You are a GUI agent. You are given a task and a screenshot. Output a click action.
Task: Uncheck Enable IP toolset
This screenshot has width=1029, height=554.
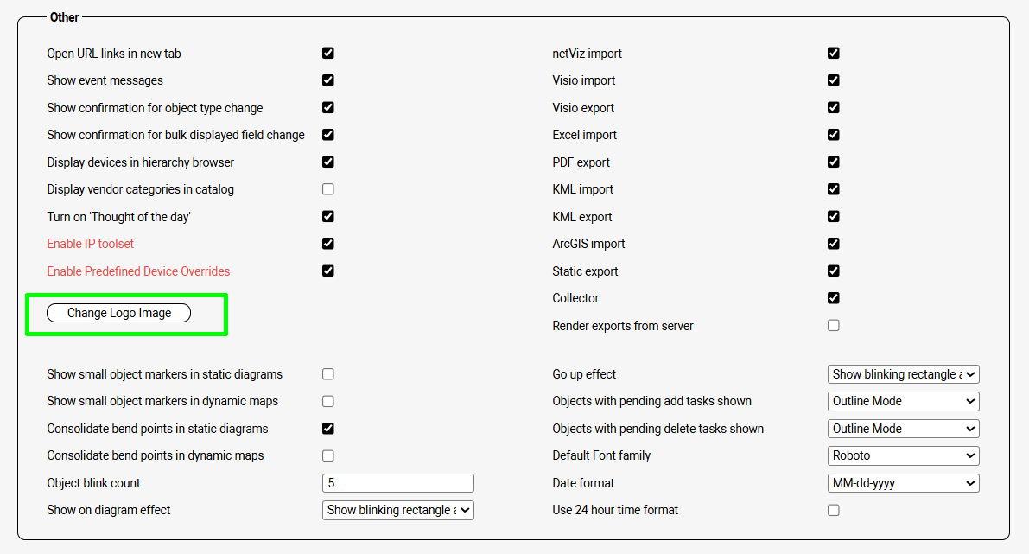pyautogui.click(x=328, y=244)
